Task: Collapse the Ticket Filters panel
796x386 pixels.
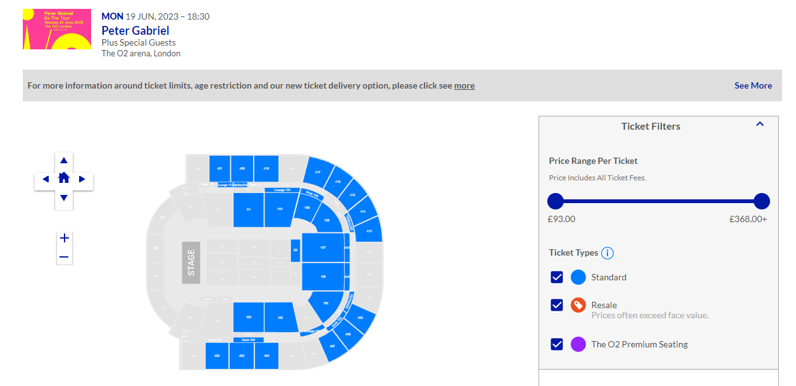Action: pos(760,125)
